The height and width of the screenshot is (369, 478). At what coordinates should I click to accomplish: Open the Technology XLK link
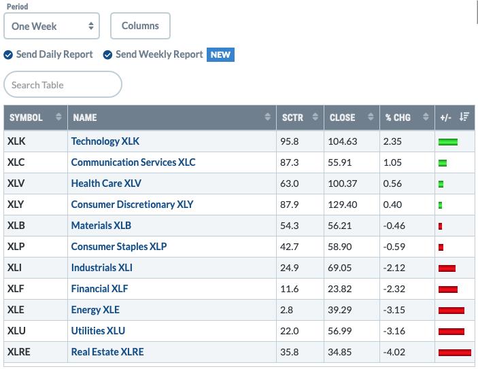[105, 141]
